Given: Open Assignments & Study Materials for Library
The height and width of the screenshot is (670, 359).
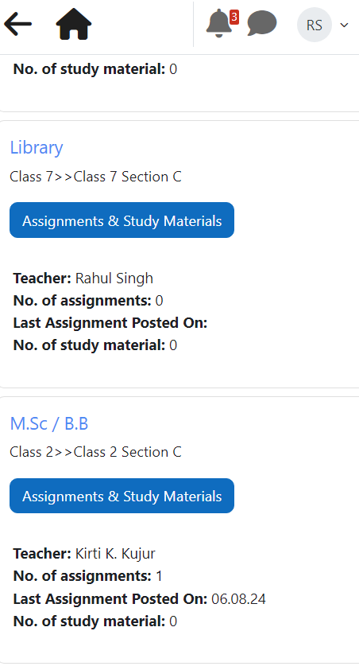Looking at the screenshot, I should point(122,220).
